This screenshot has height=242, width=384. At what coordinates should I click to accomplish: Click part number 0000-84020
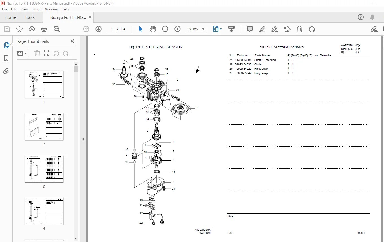coord(244,69)
